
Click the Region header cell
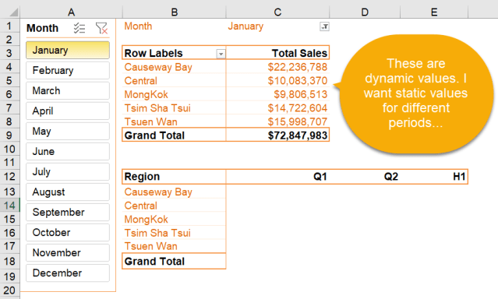(174, 177)
